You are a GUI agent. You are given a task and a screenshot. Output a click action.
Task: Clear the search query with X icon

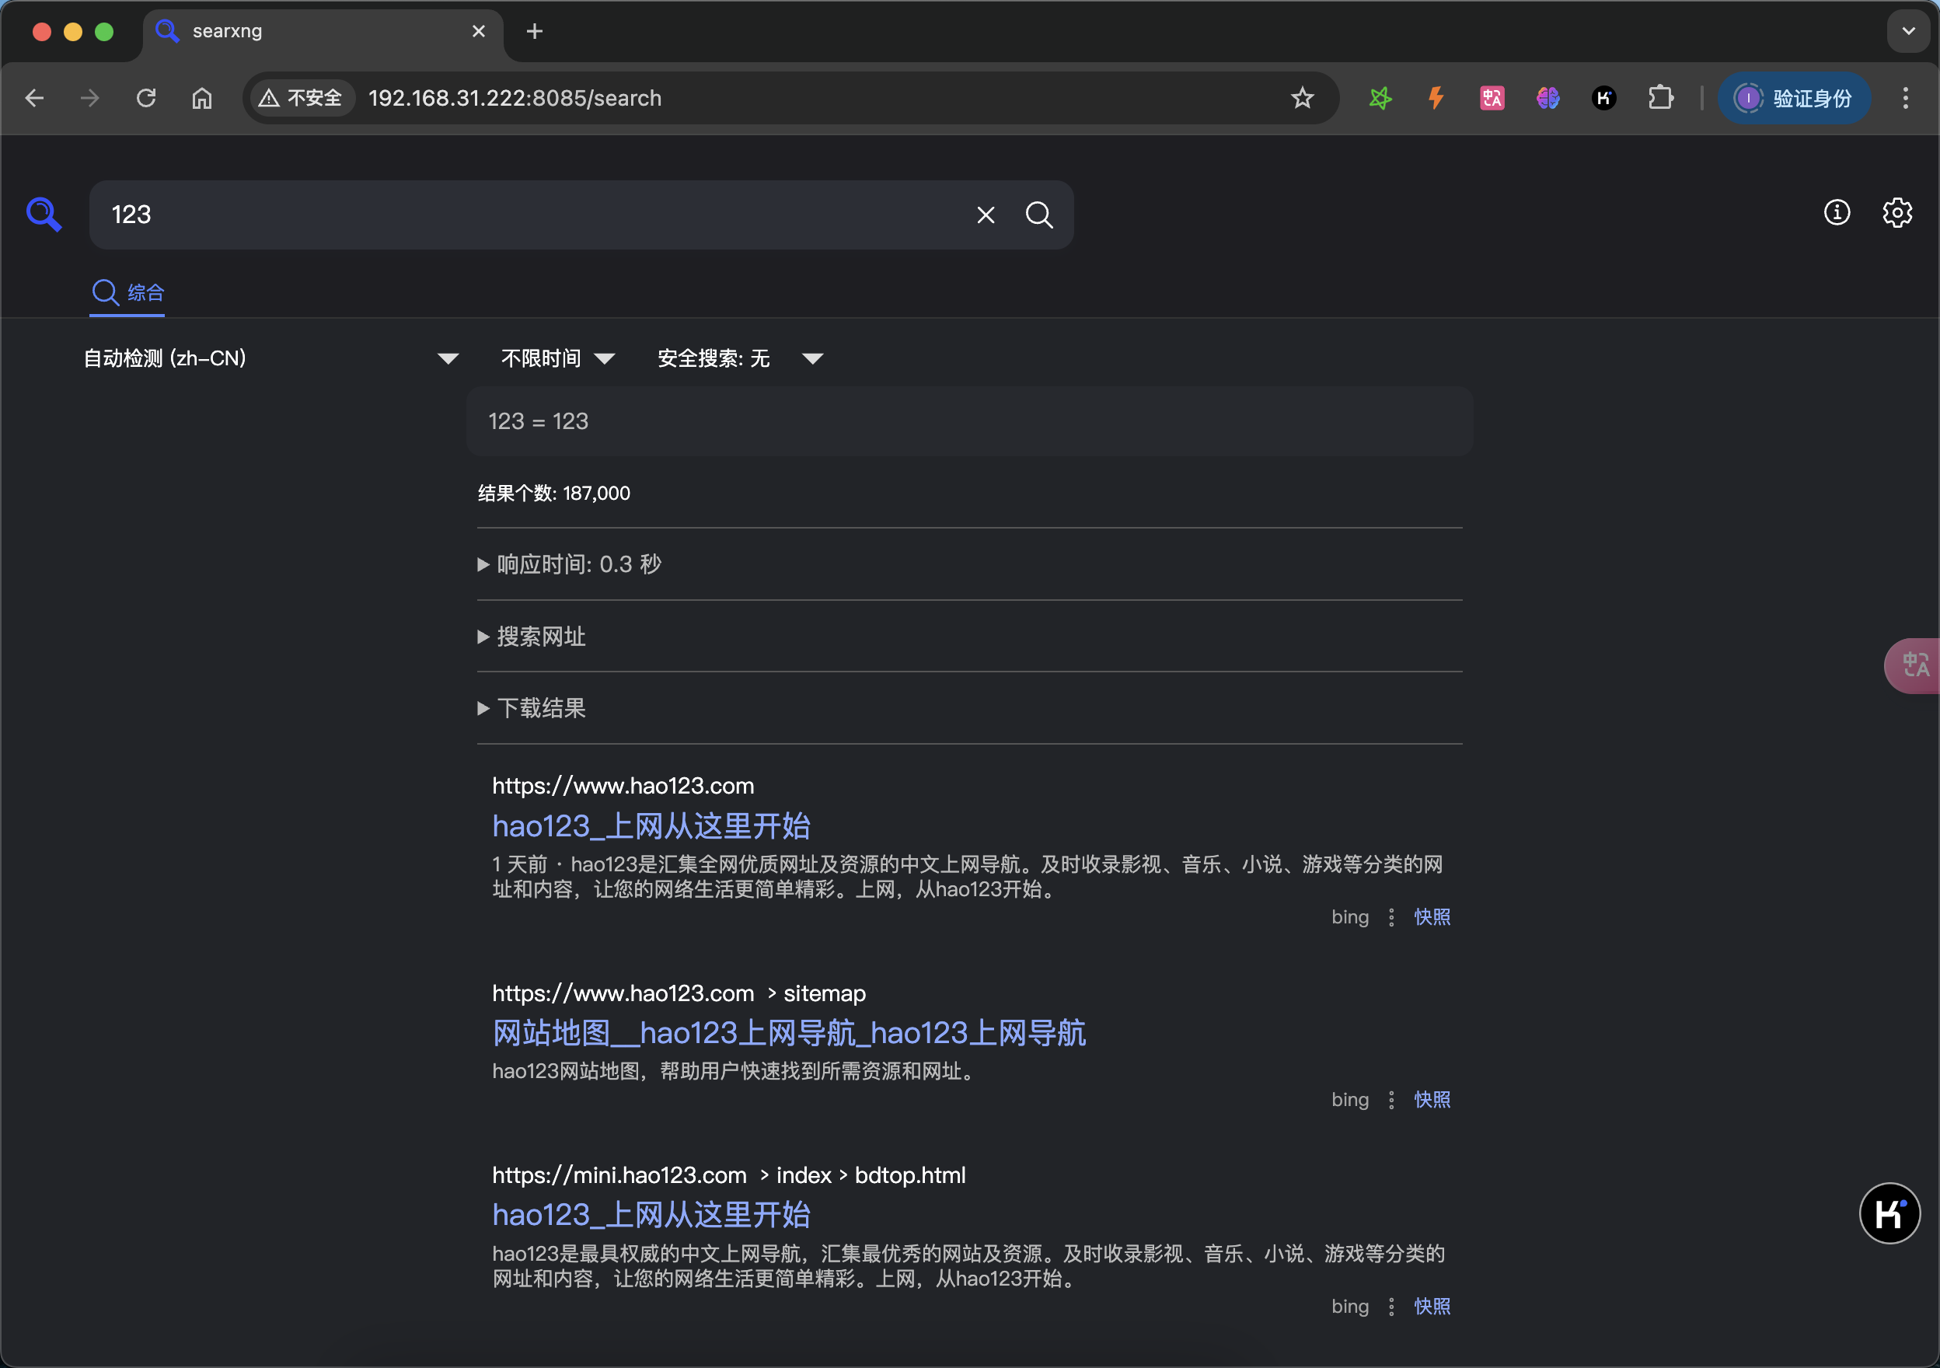point(986,215)
